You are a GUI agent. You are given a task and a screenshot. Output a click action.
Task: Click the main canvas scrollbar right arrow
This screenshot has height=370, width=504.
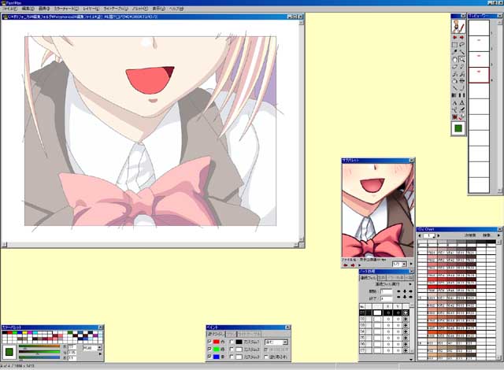tap(295, 245)
